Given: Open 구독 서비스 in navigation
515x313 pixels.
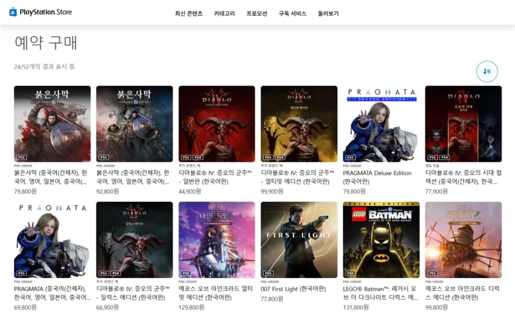Looking at the screenshot, I should [x=292, y=13].
